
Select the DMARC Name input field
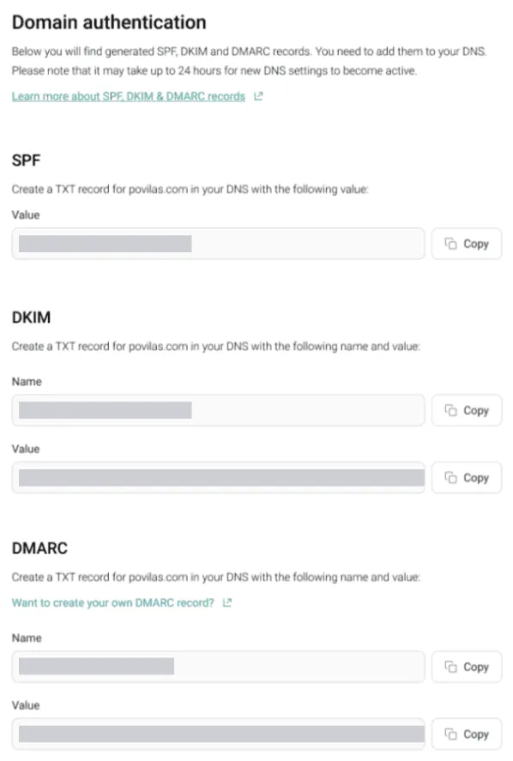click(x=219, y=667)
